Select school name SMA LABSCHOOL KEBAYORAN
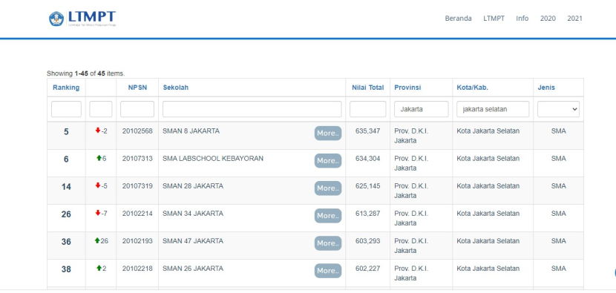 pos(213,159)
